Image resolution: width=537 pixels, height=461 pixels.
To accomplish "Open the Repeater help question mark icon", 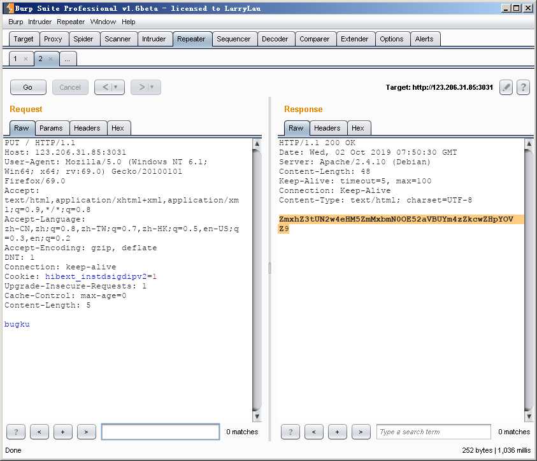I will coord(523,87).
